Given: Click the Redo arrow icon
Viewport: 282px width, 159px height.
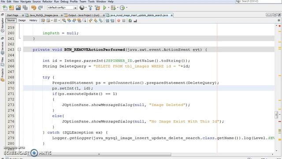Looking at the screenshot, I should 41,8.
